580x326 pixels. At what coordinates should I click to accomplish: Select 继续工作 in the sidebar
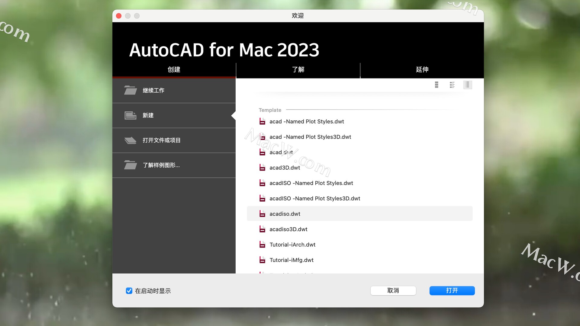pos(174,91)
